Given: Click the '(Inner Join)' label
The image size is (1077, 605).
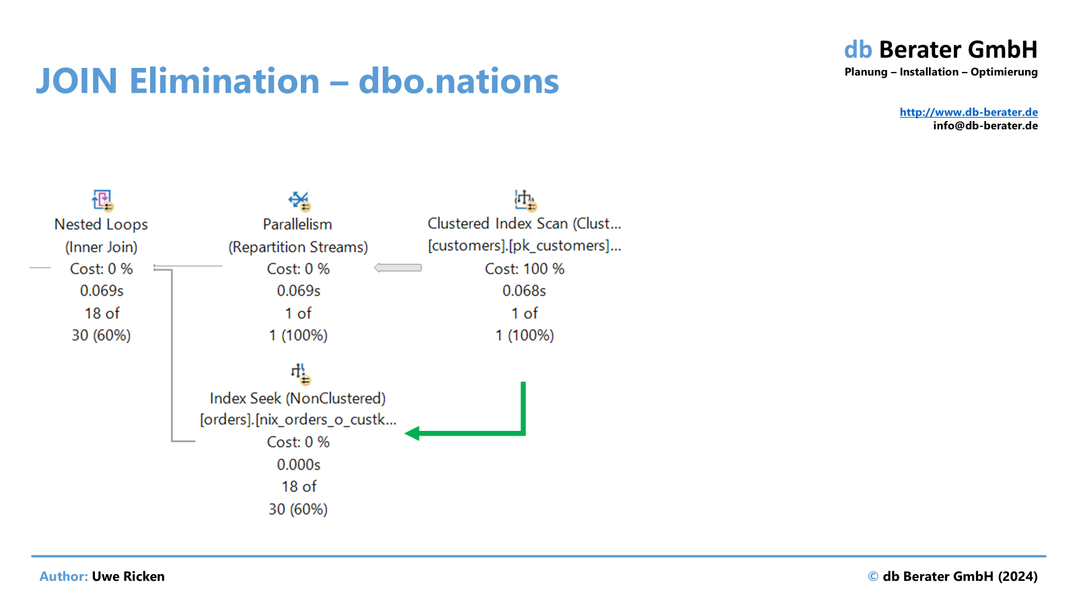Looking at the screenshot, I should (x=101, y=247).
